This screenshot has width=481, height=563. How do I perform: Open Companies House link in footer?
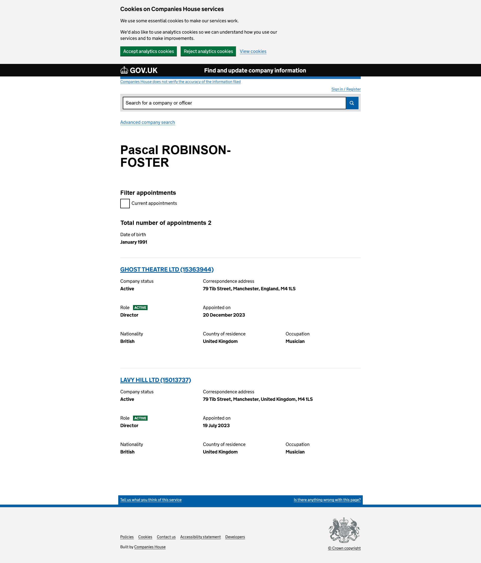tap(150, 547)
